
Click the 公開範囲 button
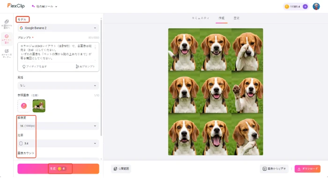[x=121, y=169]
